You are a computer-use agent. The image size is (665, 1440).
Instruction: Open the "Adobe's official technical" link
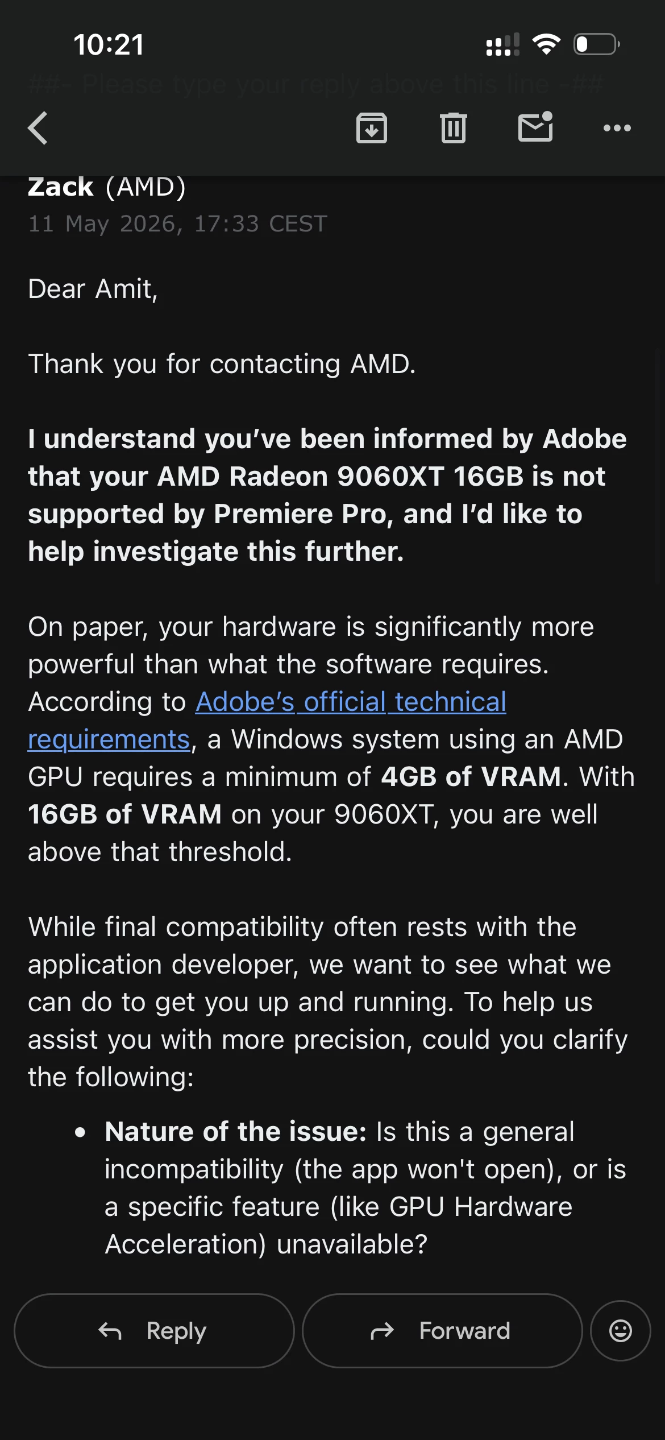pos(351,702)
